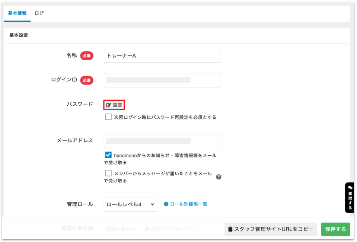The height and width of the screenshot is (242, 357).
Task: Uncheck hacomonoからのお知らせ email checkbox
Action: 108,155
